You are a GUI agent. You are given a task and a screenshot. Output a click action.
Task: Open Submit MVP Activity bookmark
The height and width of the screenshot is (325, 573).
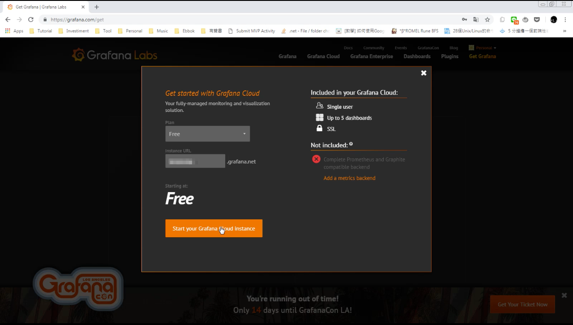pyautogui.click(x=252, y=31)
